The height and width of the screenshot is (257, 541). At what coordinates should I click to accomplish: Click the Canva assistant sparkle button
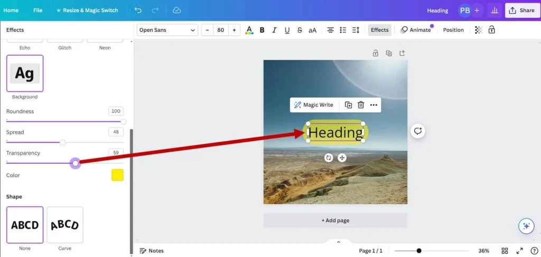[x=526, y=226]
